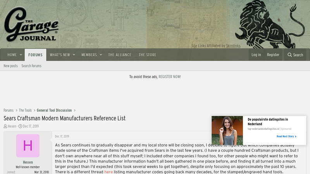This screenshot has height=174, width=310.
Task: Go to The Tools breadcrumb
Action: coord(25,110)
